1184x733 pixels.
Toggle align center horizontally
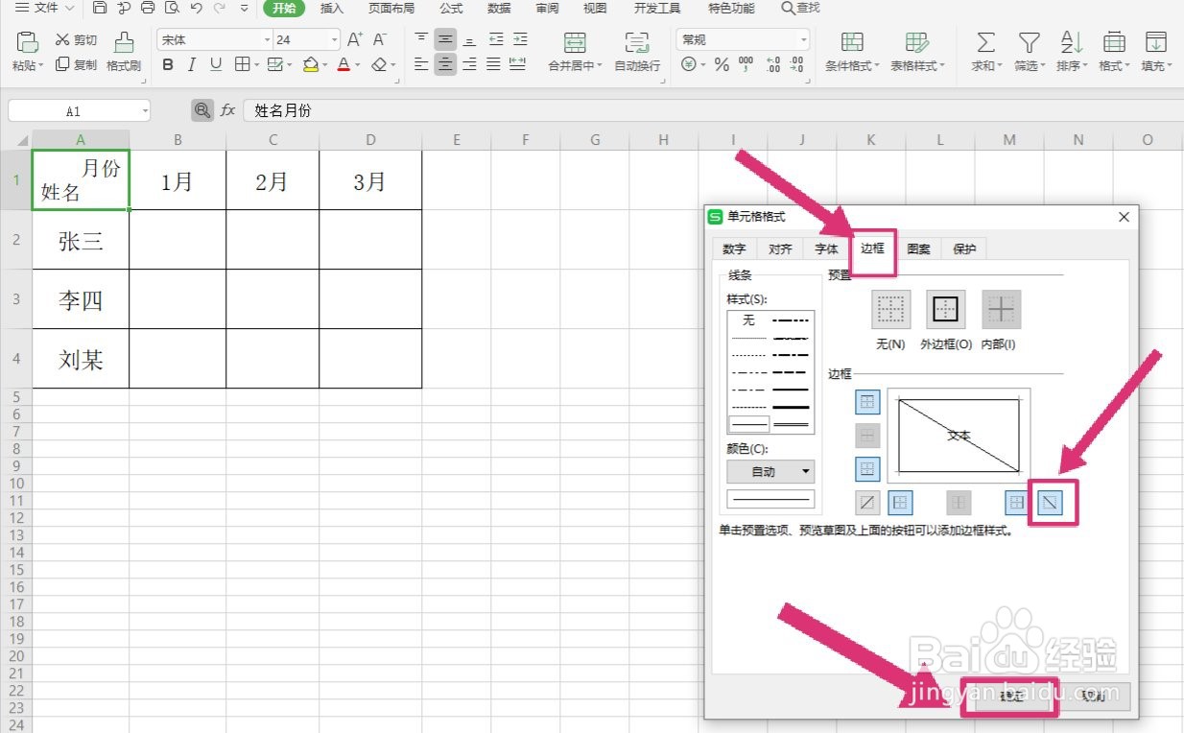[445, 64]
